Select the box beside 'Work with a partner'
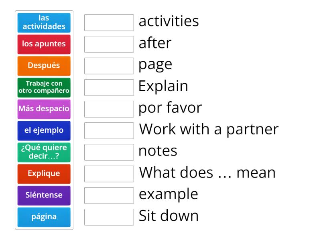Screen dimensions: 321x240 109,130
